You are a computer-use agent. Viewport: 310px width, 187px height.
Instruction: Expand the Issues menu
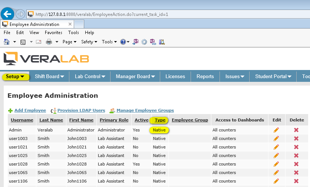click(x=235, y=76)
